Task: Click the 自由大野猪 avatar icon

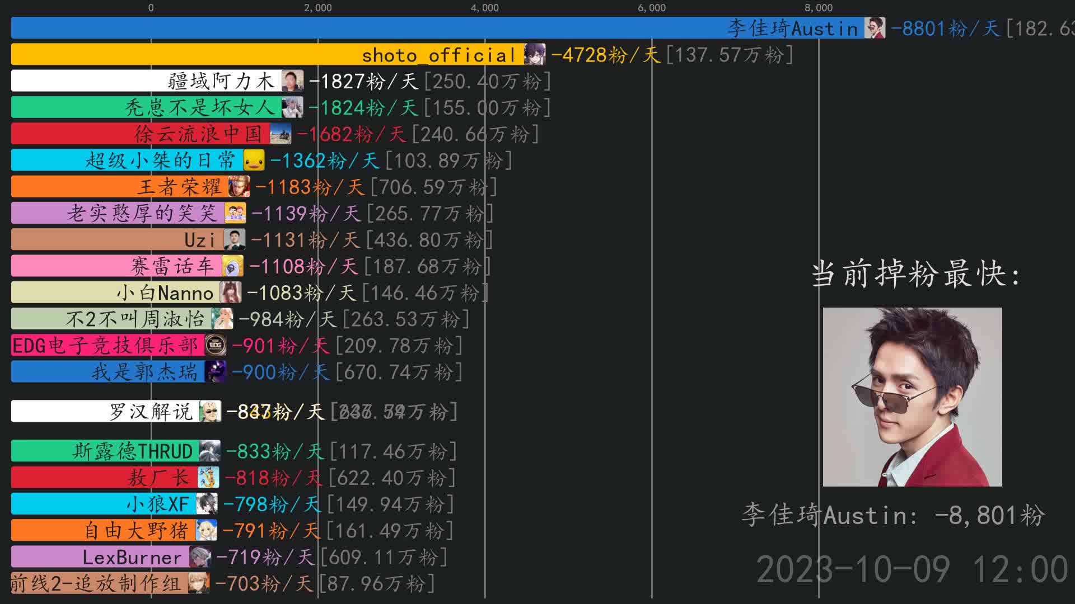Action: pyautogui.click(x=206, y=531)
